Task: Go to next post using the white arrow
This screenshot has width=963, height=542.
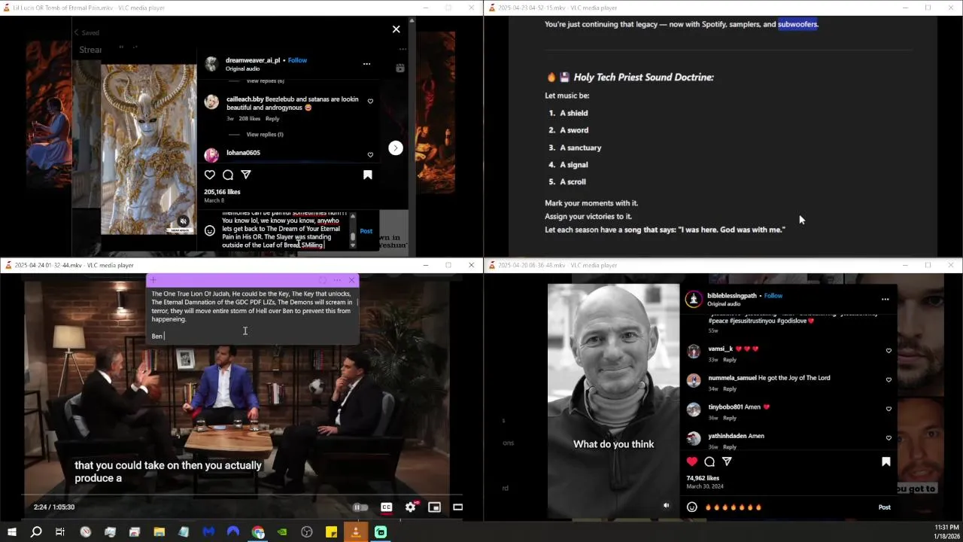Action: pyautogui.click(x=395, y=148)
